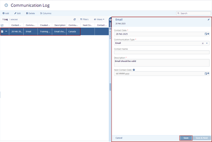Delete the selected log entry

coord(30,13)
